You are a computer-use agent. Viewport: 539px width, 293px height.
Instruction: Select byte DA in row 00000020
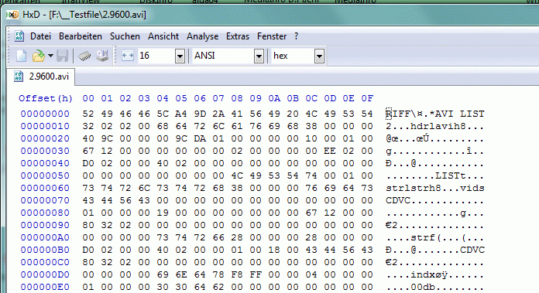point(199,138)
